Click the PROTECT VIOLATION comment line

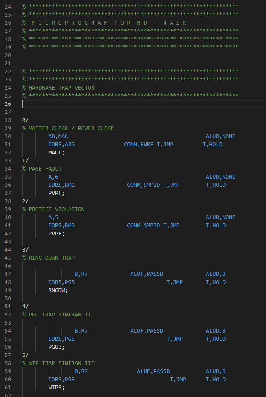tap(56, 209)
